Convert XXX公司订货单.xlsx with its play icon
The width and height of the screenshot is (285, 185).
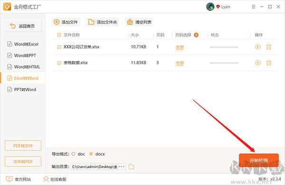(x=258, y=47)
